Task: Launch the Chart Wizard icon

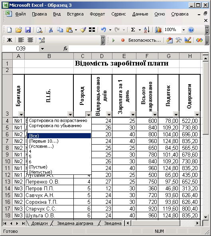Action: coord(158,30)
